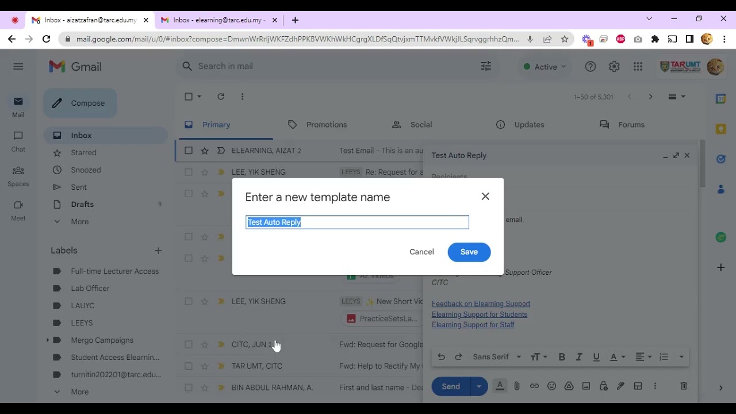The height and width of the screenshot is (414, 736).
Task: Toggle Italic formatting in compose
Action: tap(579, 357)
